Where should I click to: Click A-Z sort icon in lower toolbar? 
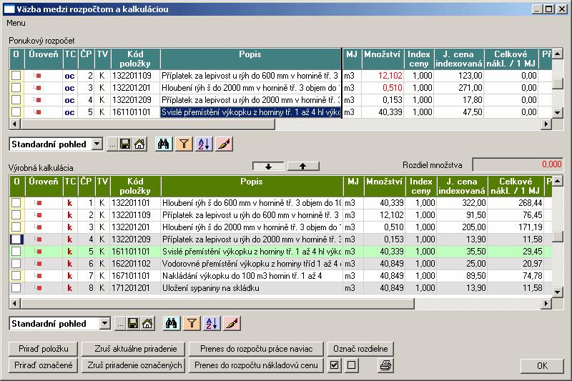(212, 323)
